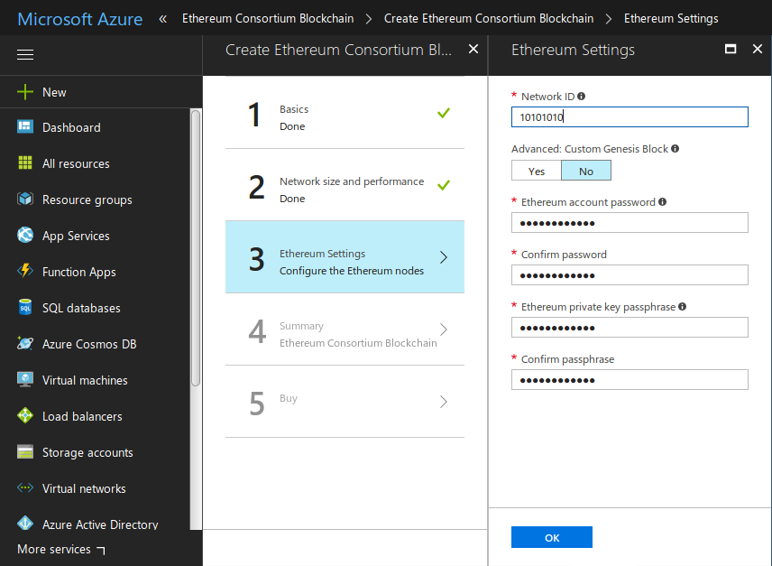772x566 pixels.
Task: Expand step 5 Buy
Action: click(x=443, y=402)
